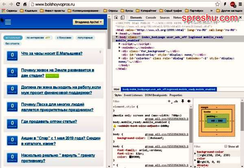
Task: Open the Event Listeners tab
Action: pyautogui.click(x=134, y=95)
